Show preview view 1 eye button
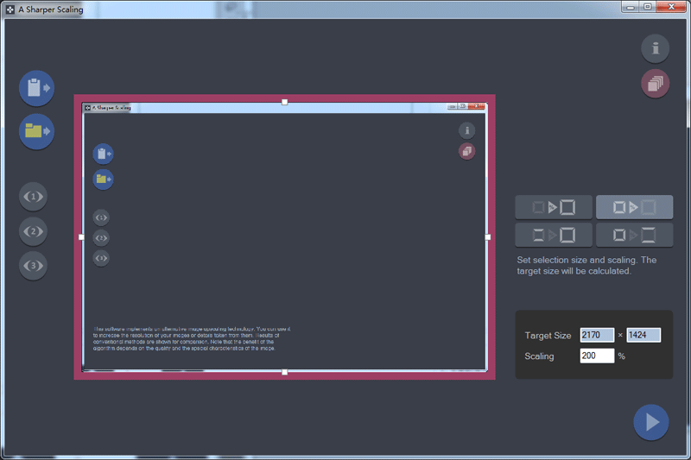This screenshot has height=460, width=691. [x=33, y=196]
